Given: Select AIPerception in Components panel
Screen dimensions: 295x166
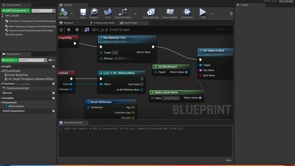Looking at the screenshot, I should coord(14,35).
